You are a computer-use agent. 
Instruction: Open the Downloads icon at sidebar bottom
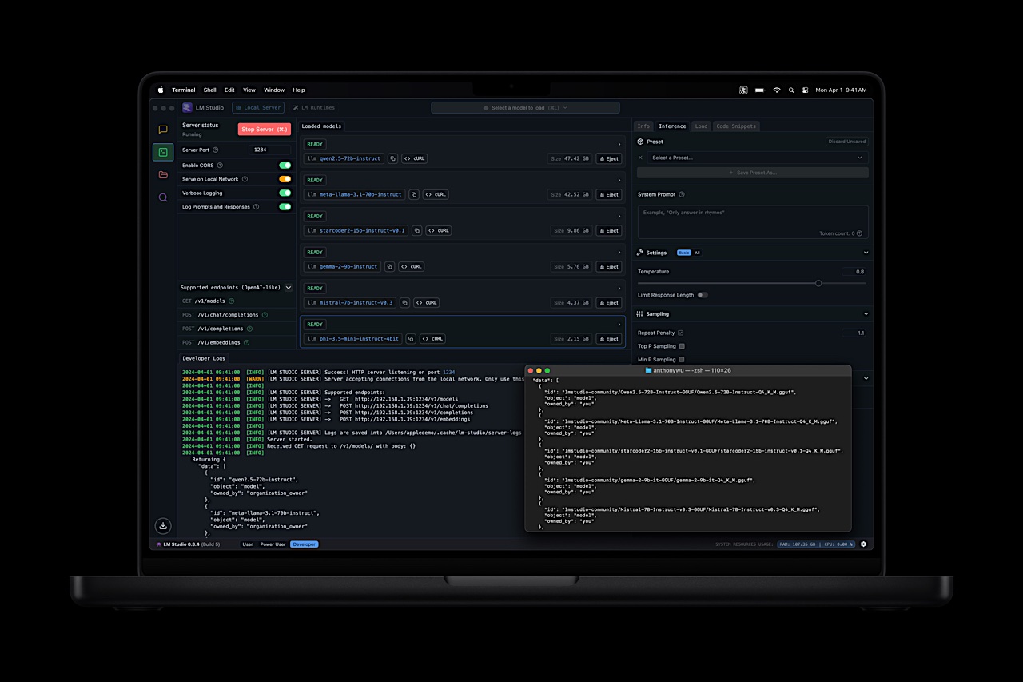pyautogui.click(x=163, y=525)
